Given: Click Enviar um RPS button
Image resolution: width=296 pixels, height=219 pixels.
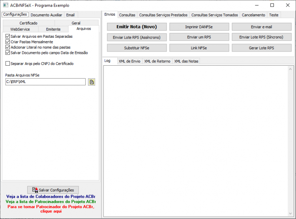Looking at the screenshot, I should tap(199, 37).
